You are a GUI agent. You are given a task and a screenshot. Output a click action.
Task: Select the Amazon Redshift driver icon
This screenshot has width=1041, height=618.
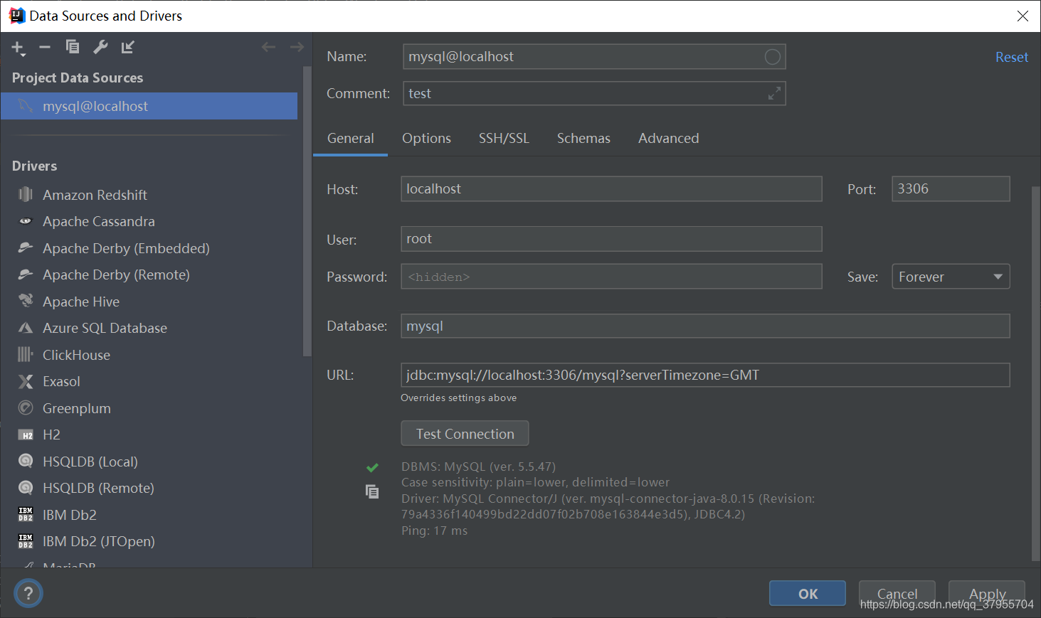point(26,194)
